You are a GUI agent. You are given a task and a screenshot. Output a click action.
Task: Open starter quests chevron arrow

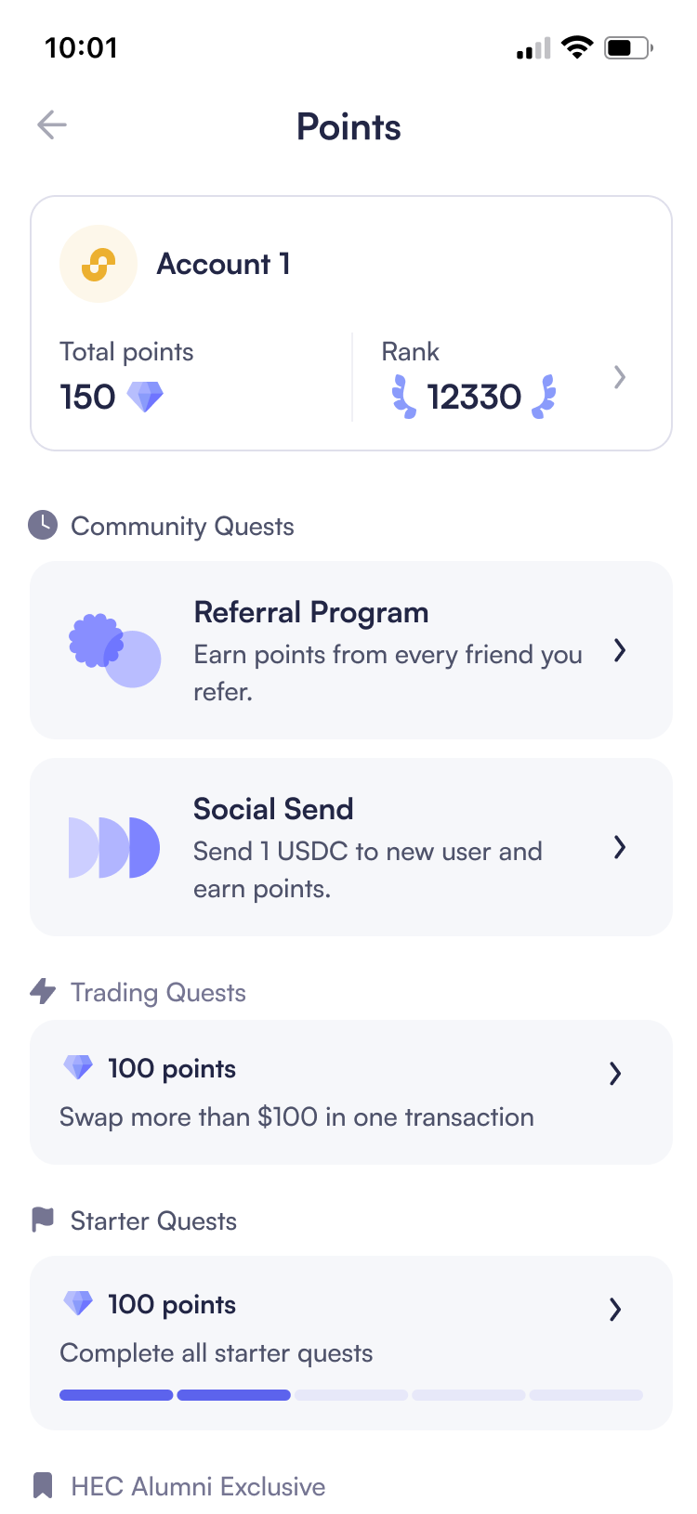(x=614, y=1310)
